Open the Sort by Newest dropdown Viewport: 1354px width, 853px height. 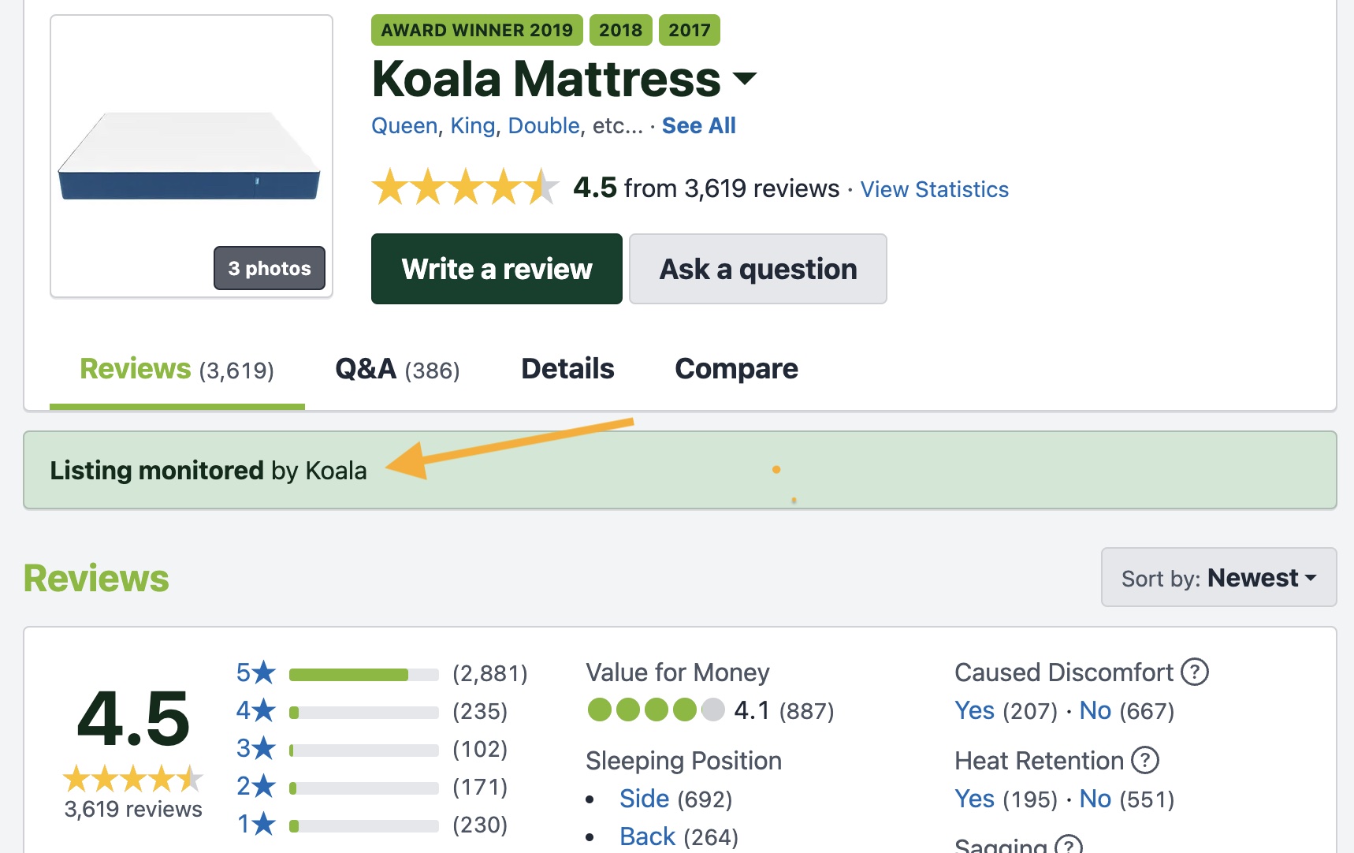tap(1218, 577)
